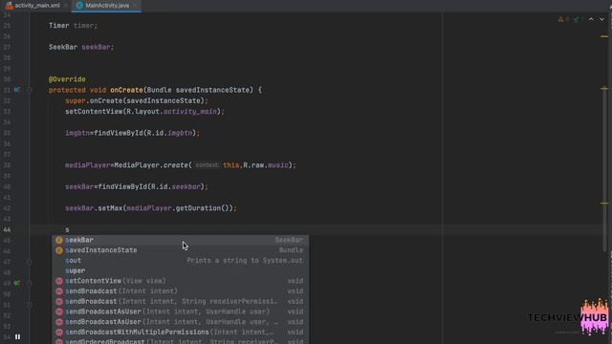This screenshot has height=344, width=612.
Task: Pick sendBroadcastAsUser(Intent intent, UserHandle user) suggestion
Action: pos(181,312)
